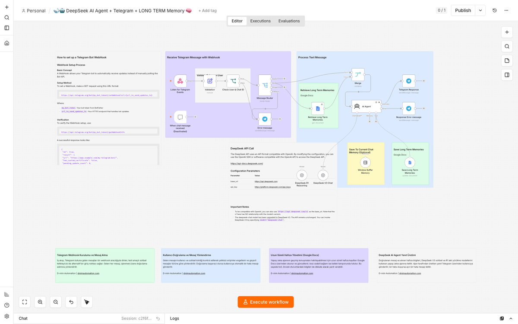Click 'How to set up a Telegram Bot WebHook'
Screen dimensions: 518x324
tap(82, 57)
